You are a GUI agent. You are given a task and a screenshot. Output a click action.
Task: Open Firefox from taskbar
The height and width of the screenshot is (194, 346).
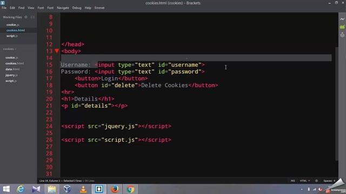click(115, 189)
